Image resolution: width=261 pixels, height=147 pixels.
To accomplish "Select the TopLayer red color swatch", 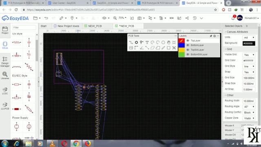I will click(181, 40).
